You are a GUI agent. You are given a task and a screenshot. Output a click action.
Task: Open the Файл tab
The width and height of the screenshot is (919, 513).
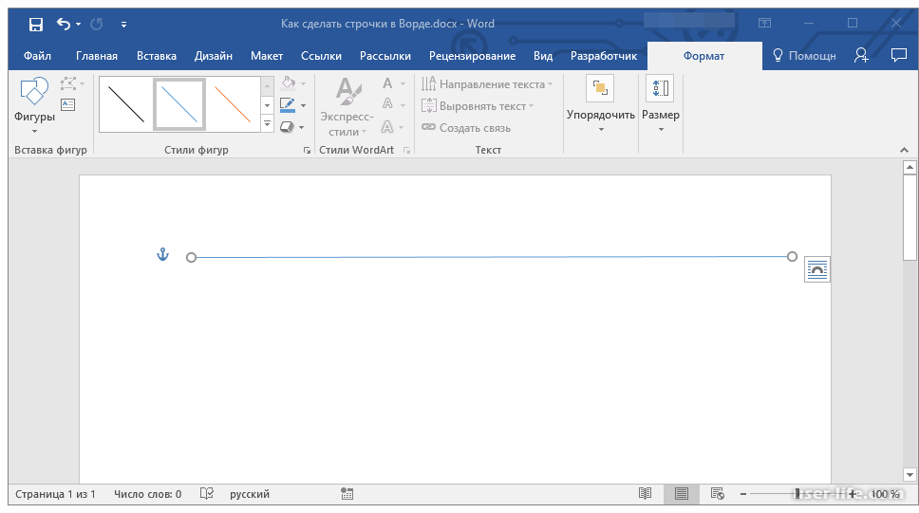[x=37, y=56]
